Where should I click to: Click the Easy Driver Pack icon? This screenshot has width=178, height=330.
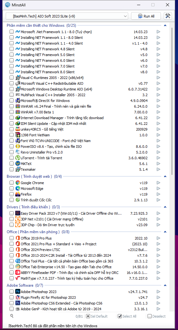18,213
